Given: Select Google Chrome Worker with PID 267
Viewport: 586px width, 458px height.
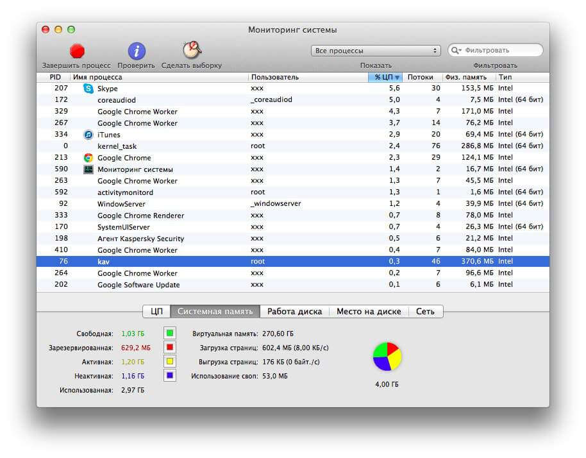Looking at the screenshot, I should (x=293, y=123).
